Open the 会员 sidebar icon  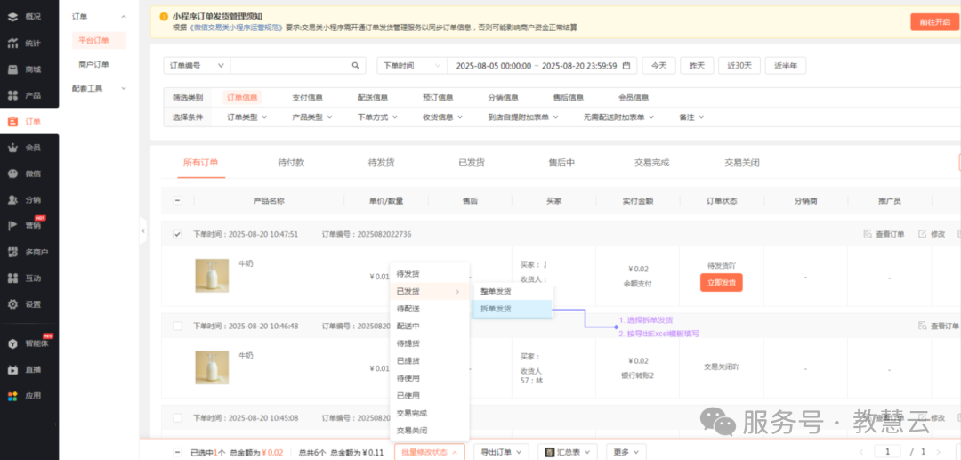pyautogui.click(x=13, y=148)
